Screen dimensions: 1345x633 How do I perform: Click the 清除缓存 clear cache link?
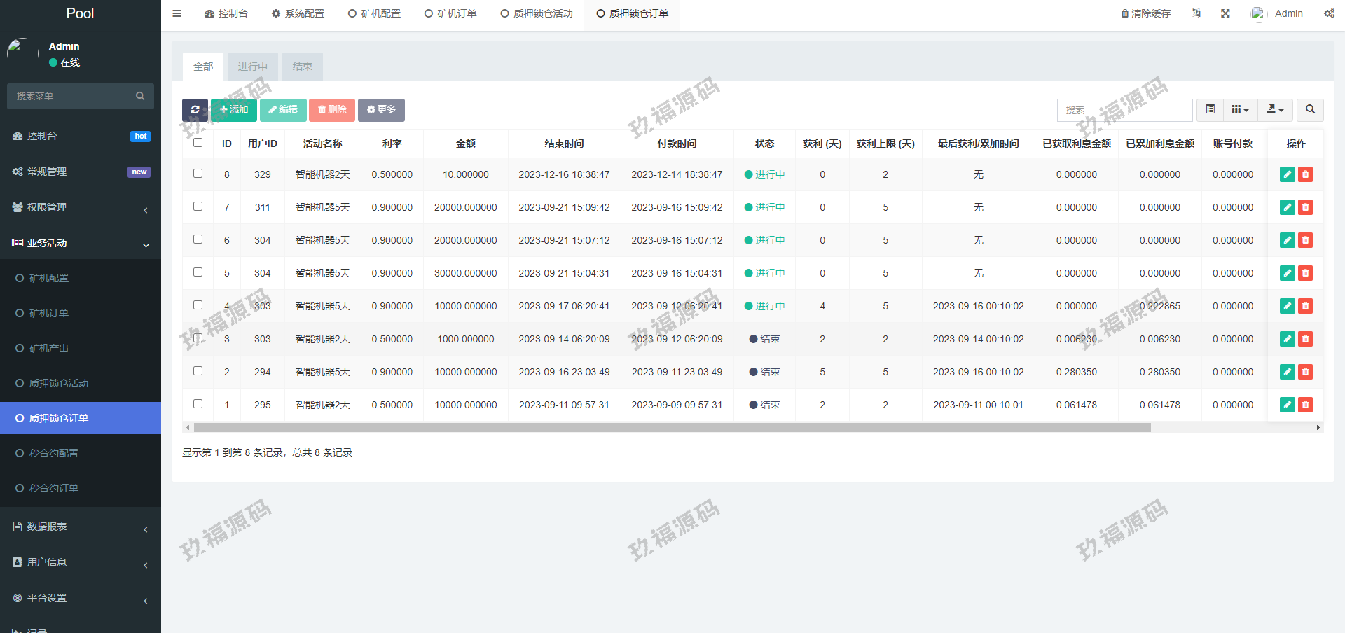coord(1145,13)
